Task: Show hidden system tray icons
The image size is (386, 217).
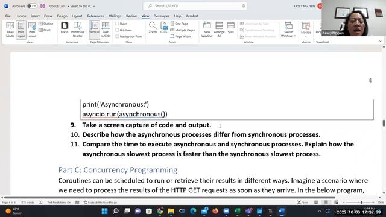Action: (x=320, y=211)
